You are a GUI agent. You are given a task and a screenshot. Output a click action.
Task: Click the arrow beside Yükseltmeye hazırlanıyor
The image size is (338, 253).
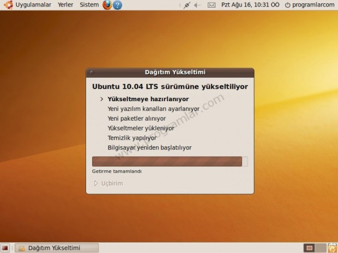point(102,99)
